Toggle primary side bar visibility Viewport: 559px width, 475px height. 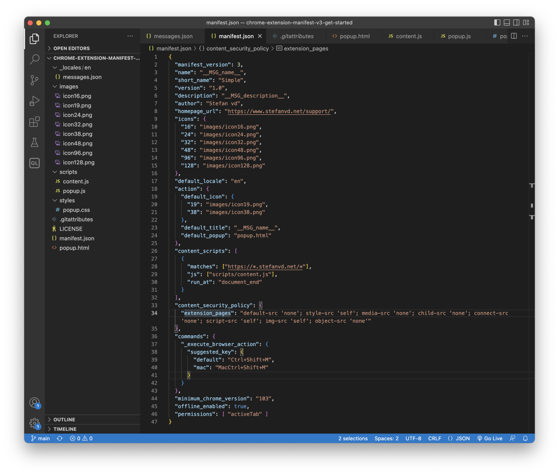click(x=497, y=23)
